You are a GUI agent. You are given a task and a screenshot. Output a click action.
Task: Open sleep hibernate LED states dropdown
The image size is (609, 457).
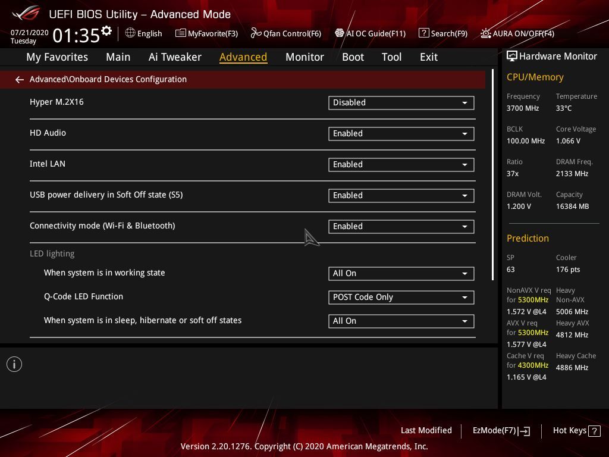point(401,321)
